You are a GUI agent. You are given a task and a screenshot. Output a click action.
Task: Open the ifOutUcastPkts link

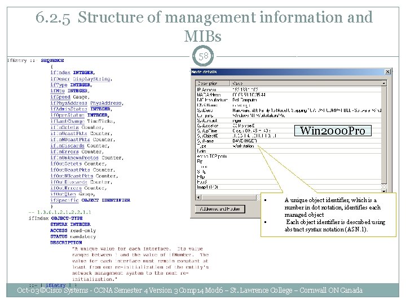[x=70, y=170]
